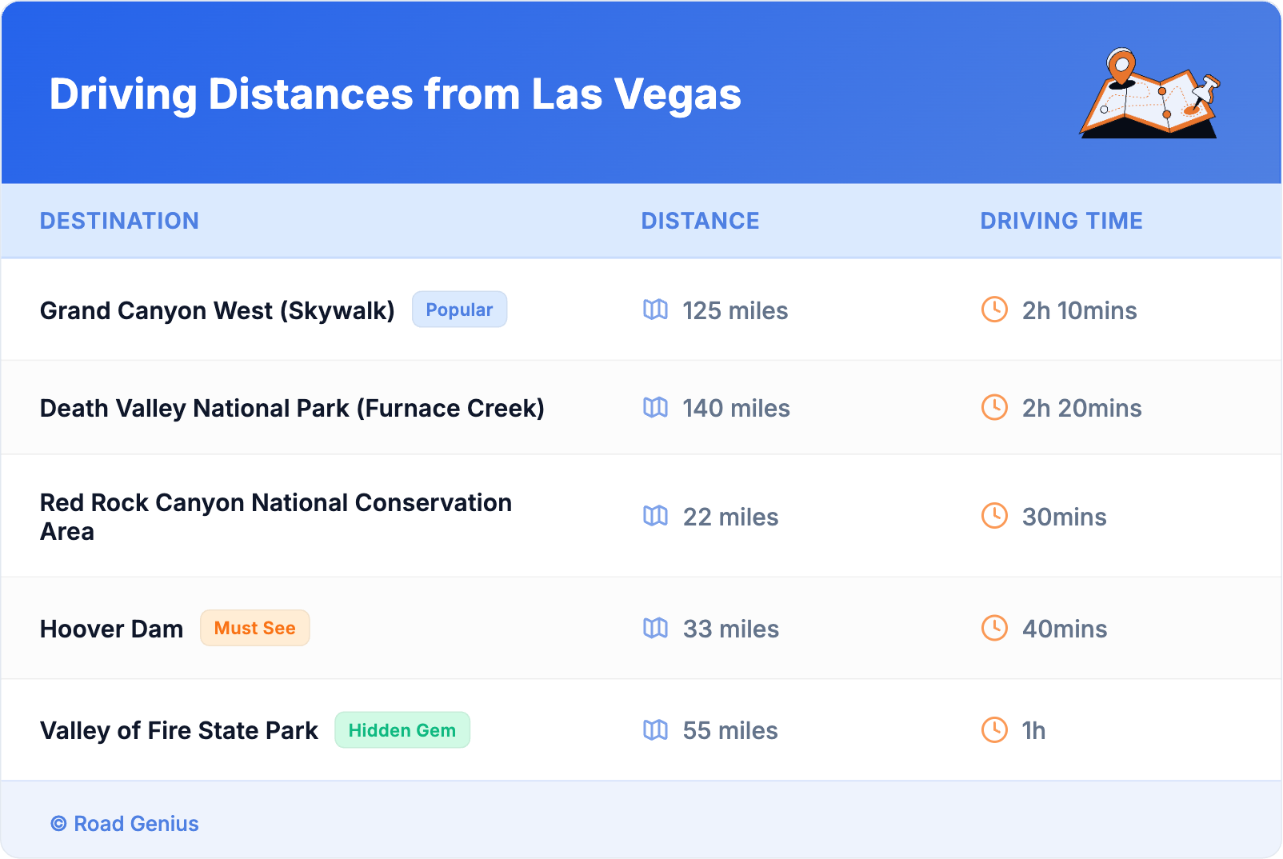The width and height of the screenshot is (1283, 859).
Task: Select the Hoover Dam destination name
Action: click(111, 629)
